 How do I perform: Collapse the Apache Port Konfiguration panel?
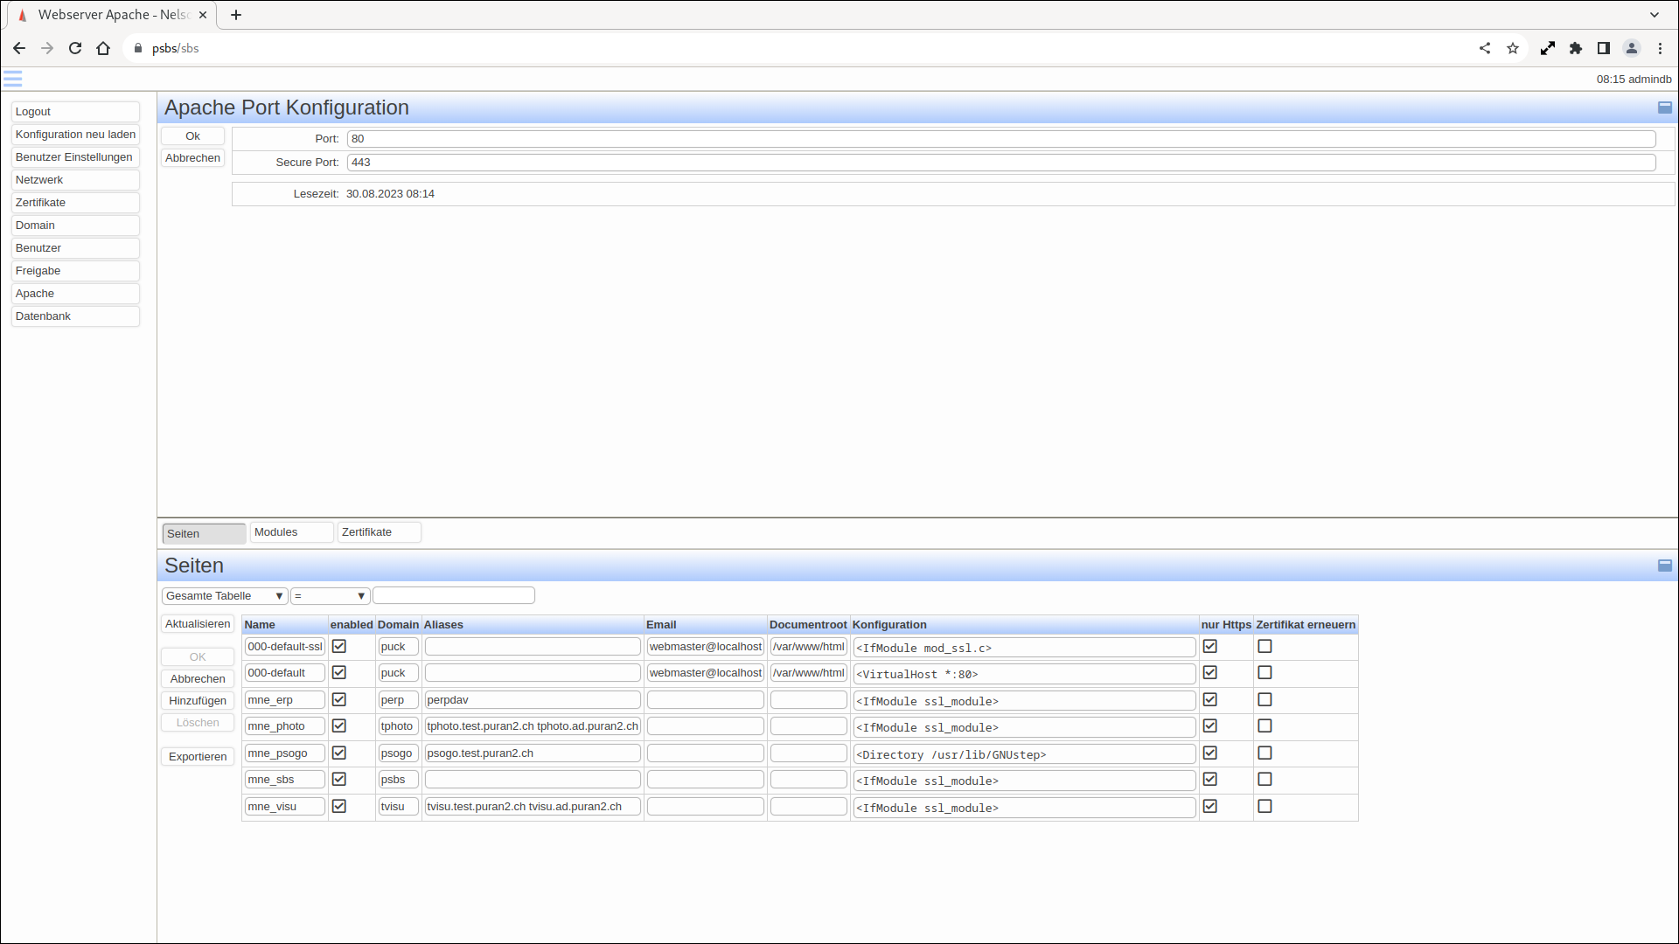click(1664, 108)
